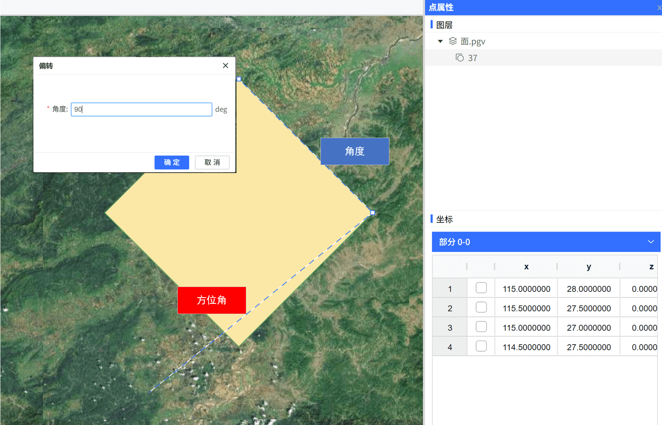Collapse the 面.pgv layer tree
The height and width of the screenshot is (425, 662).
coord(440,41)
